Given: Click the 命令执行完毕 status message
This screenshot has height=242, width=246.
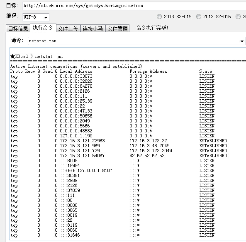Looking at the screenshot, I should (x=152, y=28).
